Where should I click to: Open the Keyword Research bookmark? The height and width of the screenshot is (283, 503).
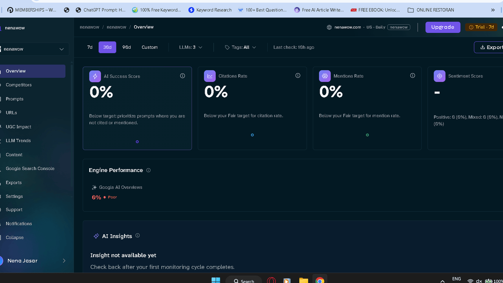coord(210,10)
